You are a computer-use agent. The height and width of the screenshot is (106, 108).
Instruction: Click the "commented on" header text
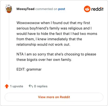click(46, 9)
